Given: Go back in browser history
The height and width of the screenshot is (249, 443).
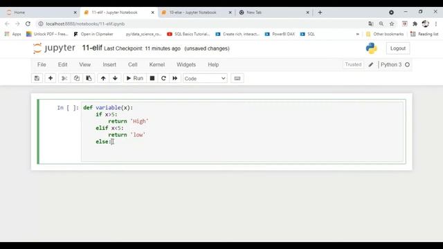Looking at the screenshot, I should coord(8,24).
